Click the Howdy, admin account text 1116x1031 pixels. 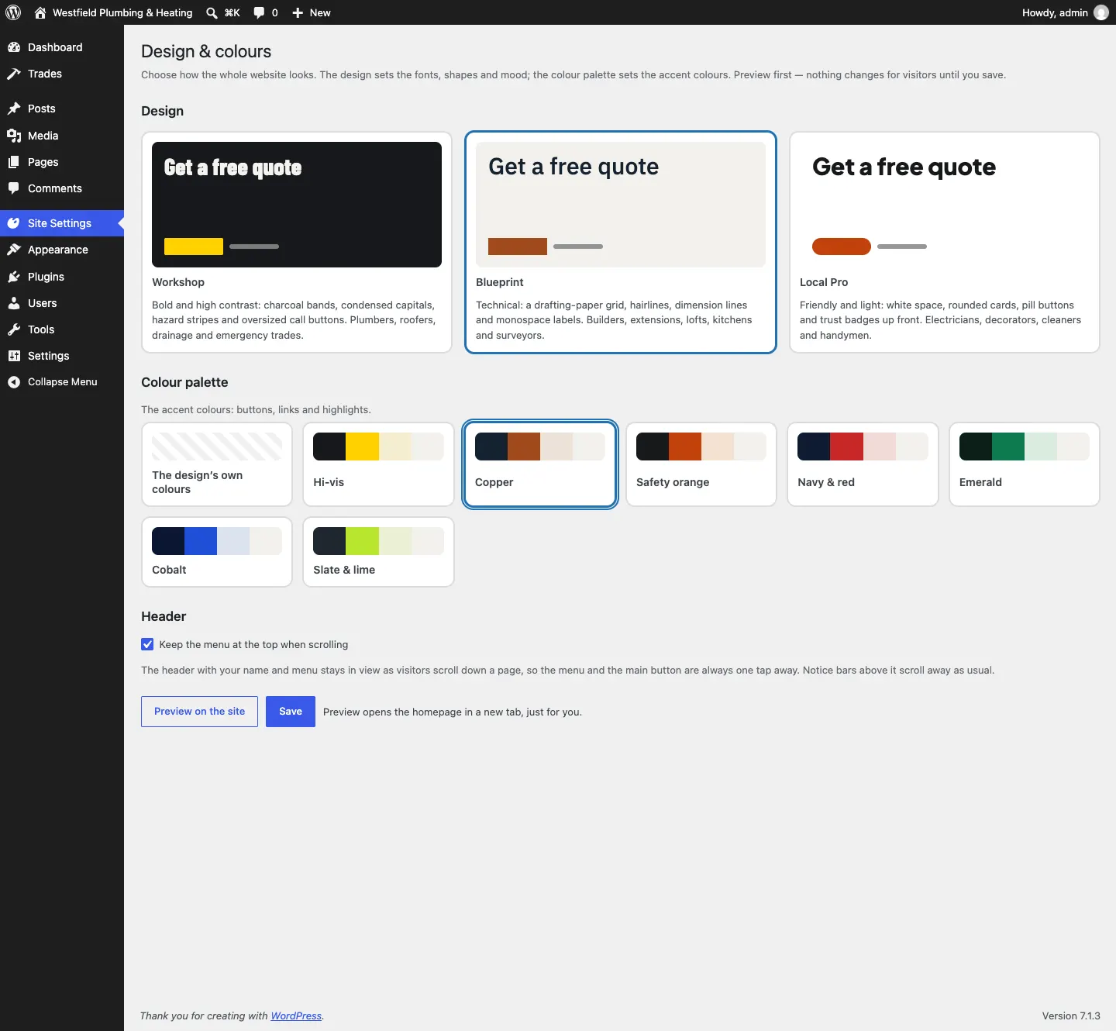(1055, 12)
